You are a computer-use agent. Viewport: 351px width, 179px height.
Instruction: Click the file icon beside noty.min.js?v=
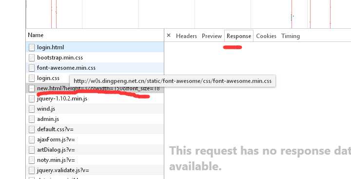point(32,160)
